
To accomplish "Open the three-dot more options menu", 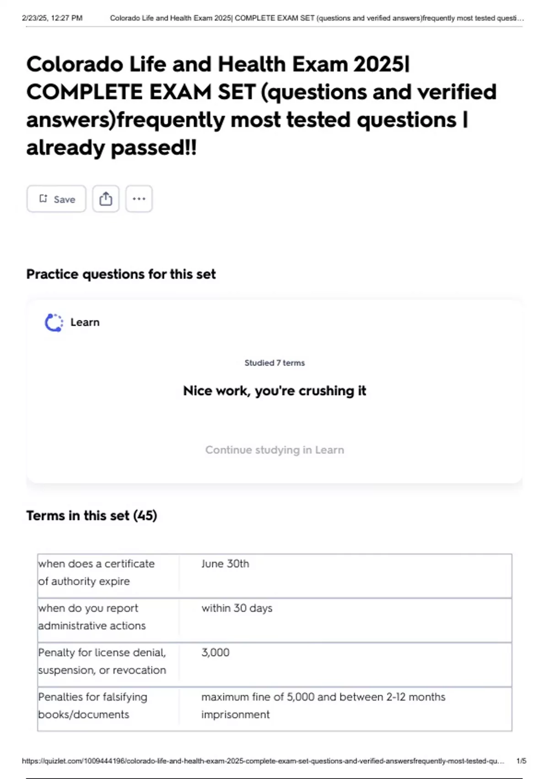I will pyautogui.click(x=139, y=199).
